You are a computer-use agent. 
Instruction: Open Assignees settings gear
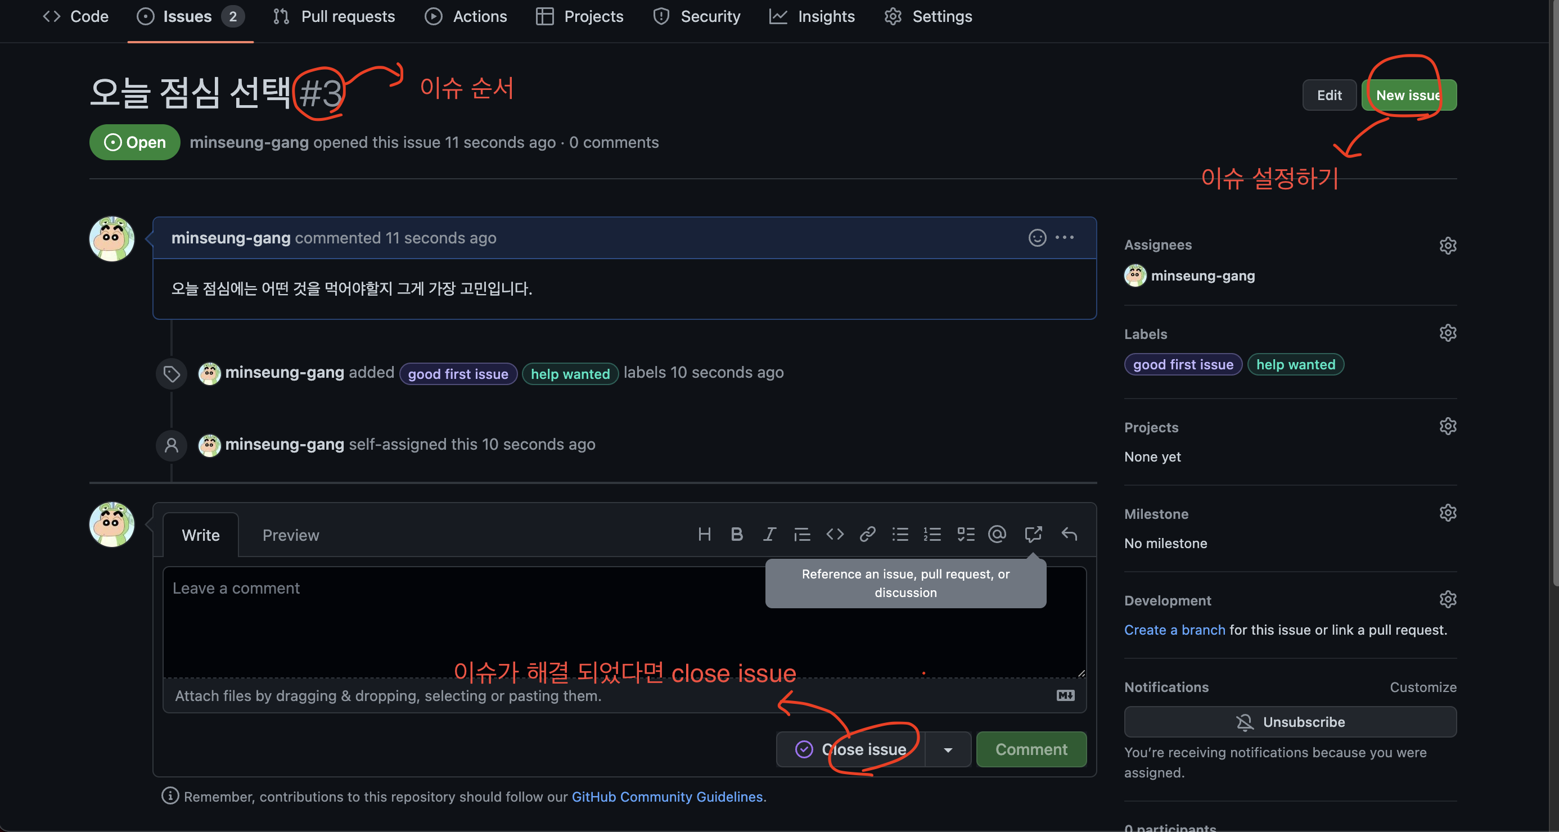(x=1447, y=245)
